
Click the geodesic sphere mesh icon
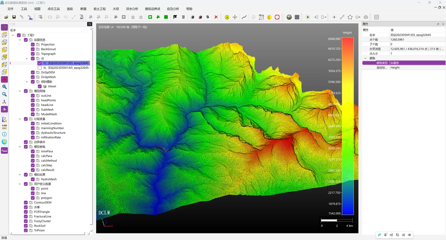tap(289, 17)
